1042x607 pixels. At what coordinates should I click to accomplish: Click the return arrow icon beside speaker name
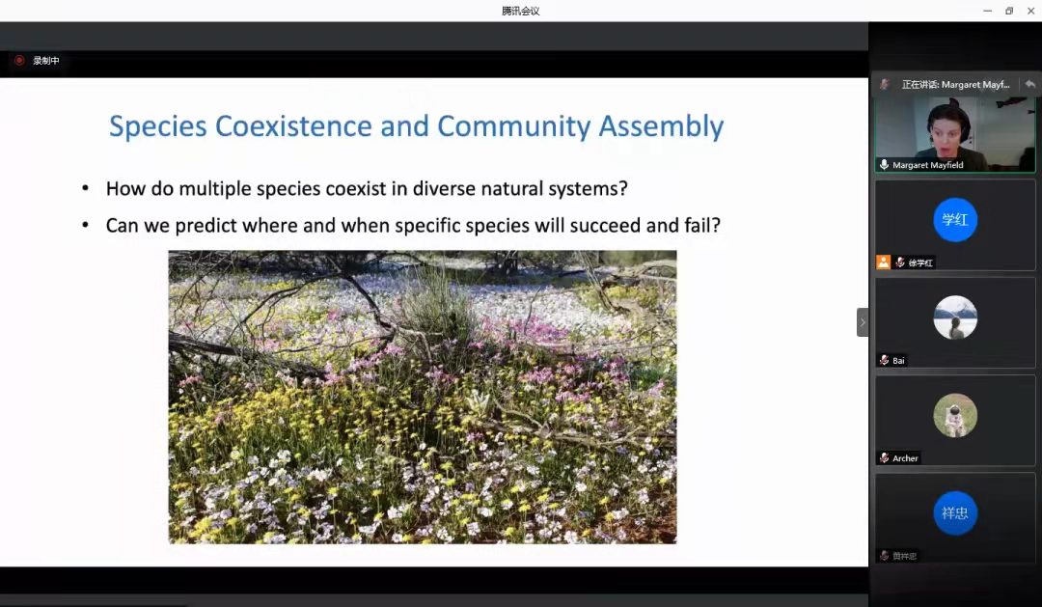click(1029, 84)
